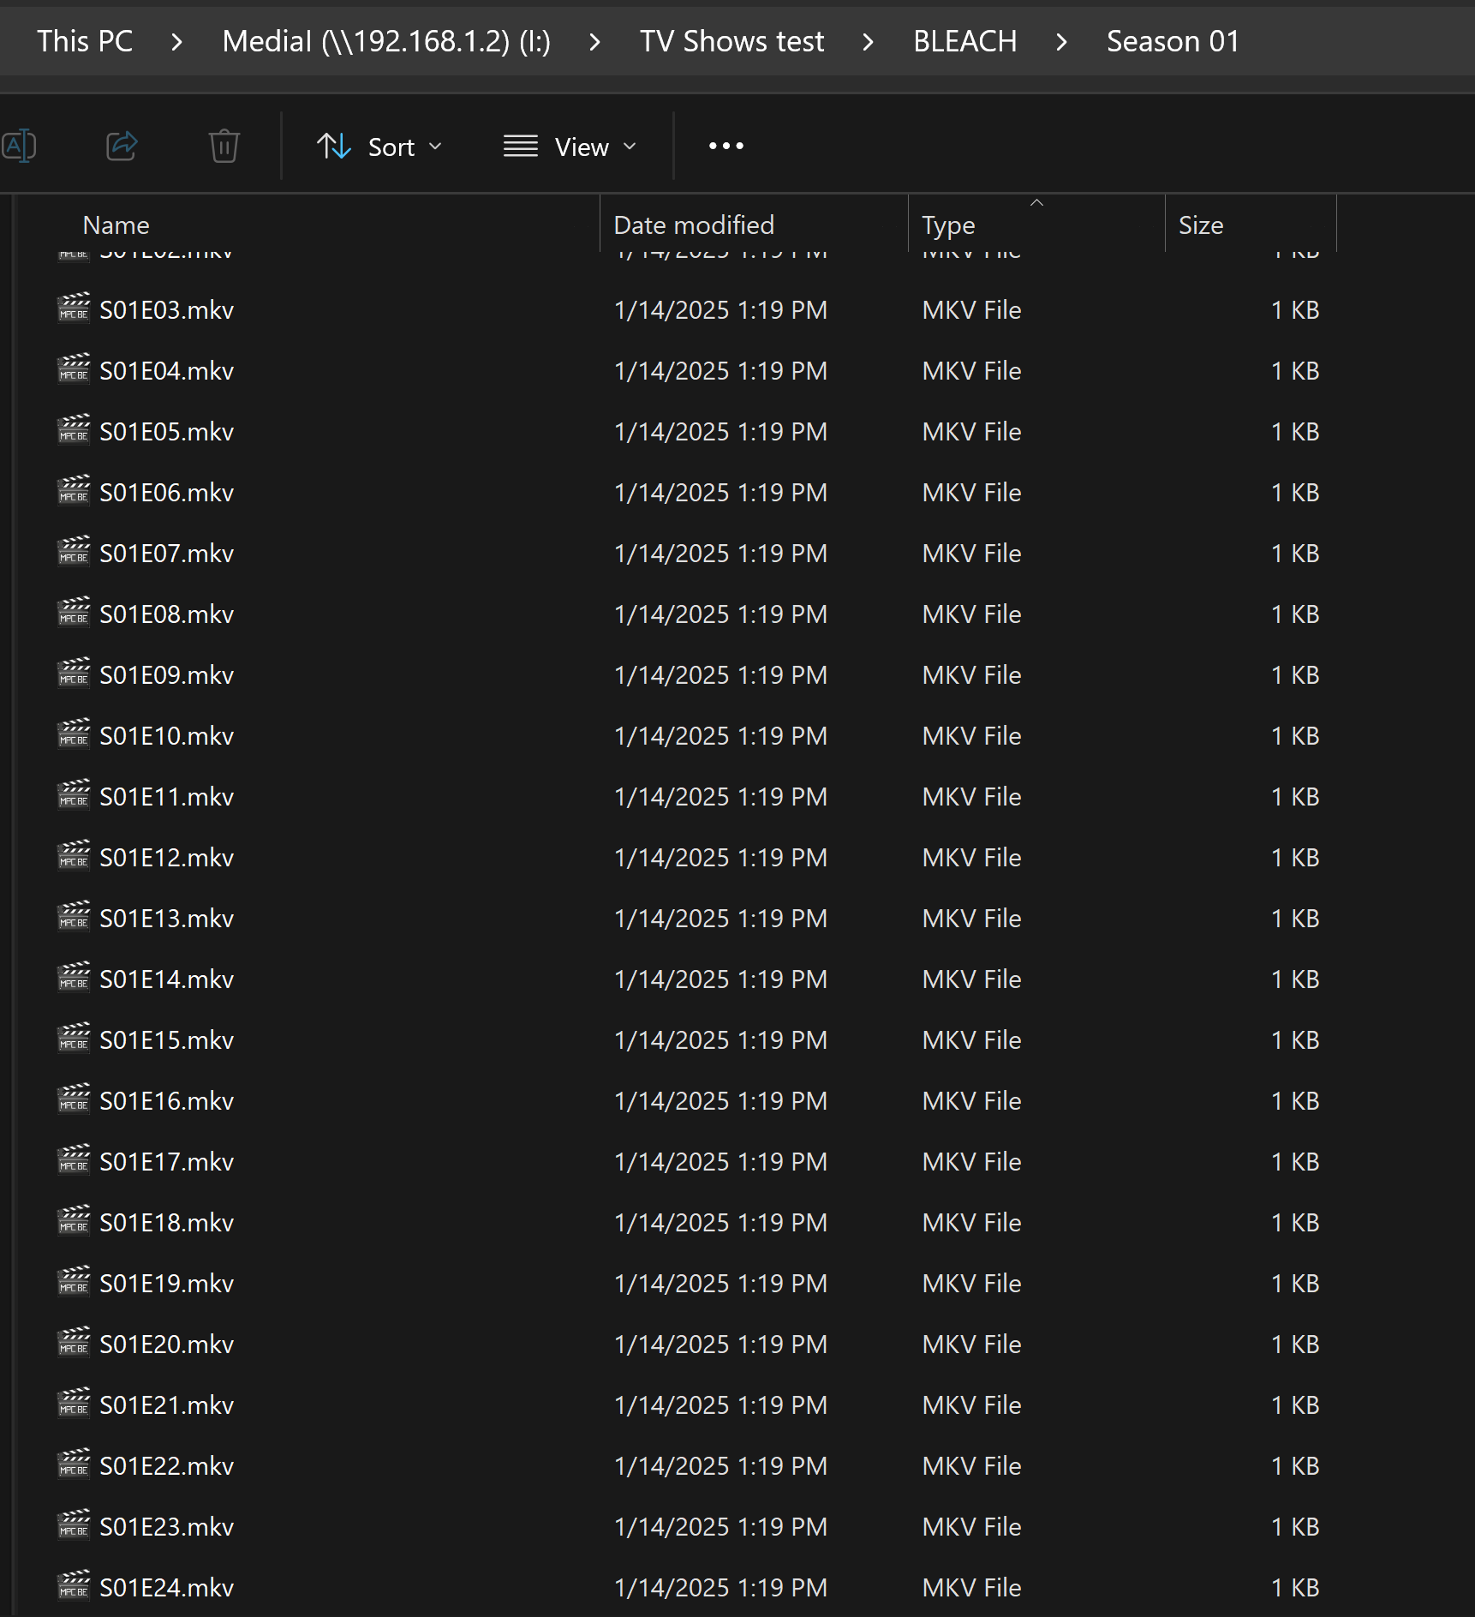
Task: Open the See more ellipsis menu
Action: 726,146
